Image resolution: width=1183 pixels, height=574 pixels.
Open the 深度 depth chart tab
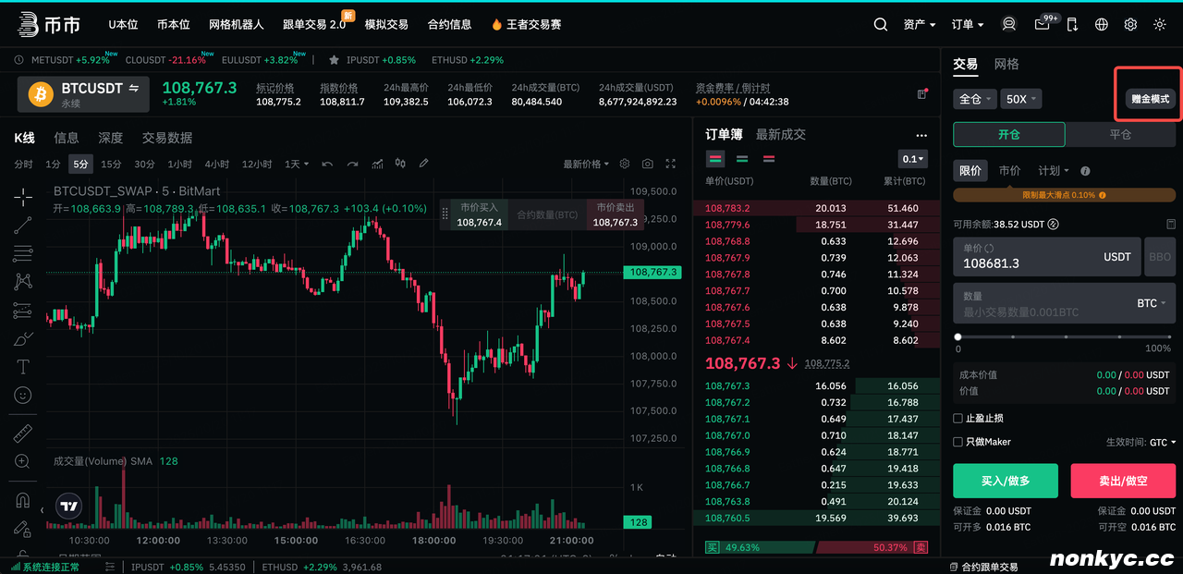click(x=110, y=138)
